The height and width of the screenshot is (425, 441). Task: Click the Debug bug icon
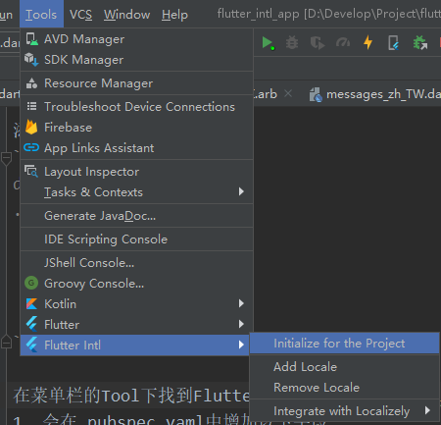(x=292, y=43)
